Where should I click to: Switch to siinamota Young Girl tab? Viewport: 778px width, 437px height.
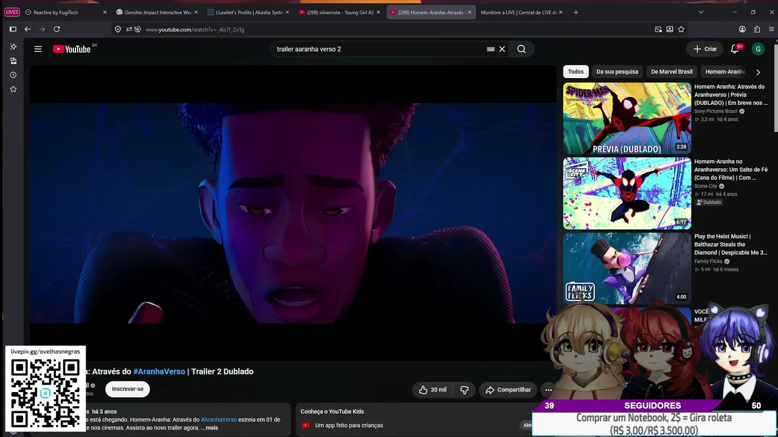340,12
